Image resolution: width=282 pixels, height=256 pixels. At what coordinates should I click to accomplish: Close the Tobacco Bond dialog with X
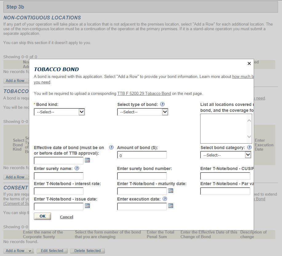pyautogui.click(x=249, y=63)
